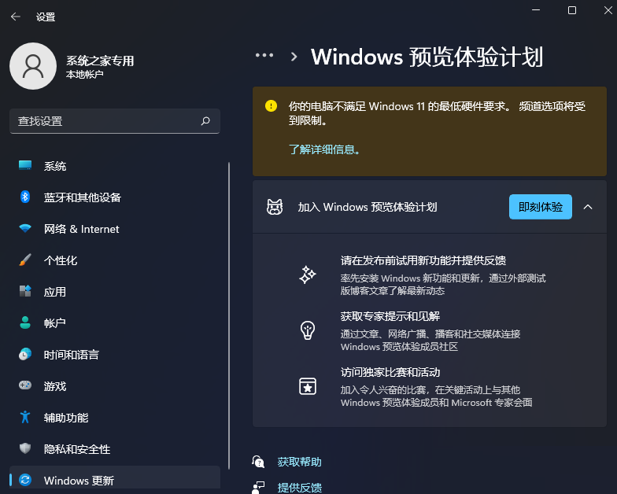The image size is (617, 494).
Task: Click the Bluetooth icon in sidebar
Action: (25, 197)
